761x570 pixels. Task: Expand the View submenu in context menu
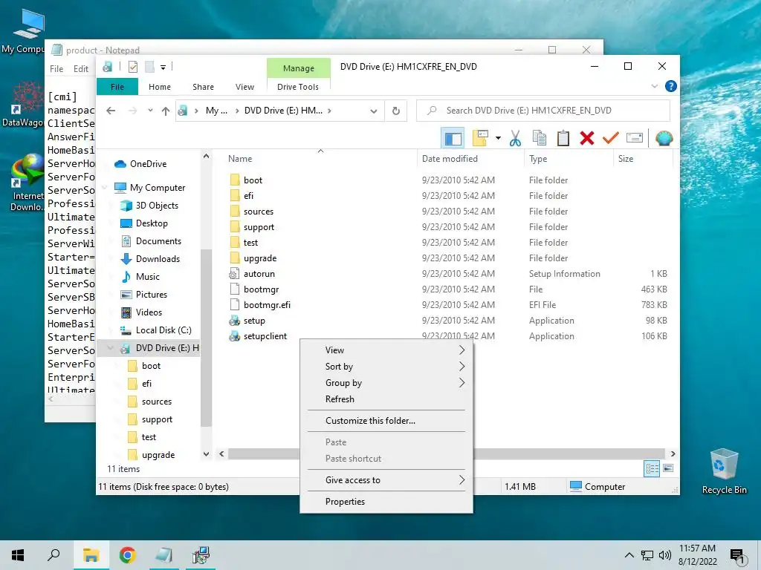tap(386, 350)
